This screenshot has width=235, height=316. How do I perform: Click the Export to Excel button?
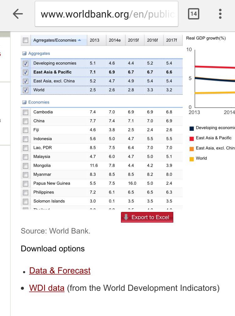147,217
